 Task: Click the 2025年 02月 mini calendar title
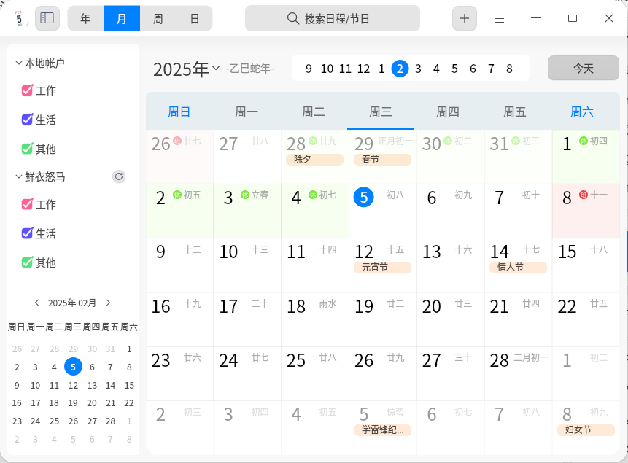point(72,303)
